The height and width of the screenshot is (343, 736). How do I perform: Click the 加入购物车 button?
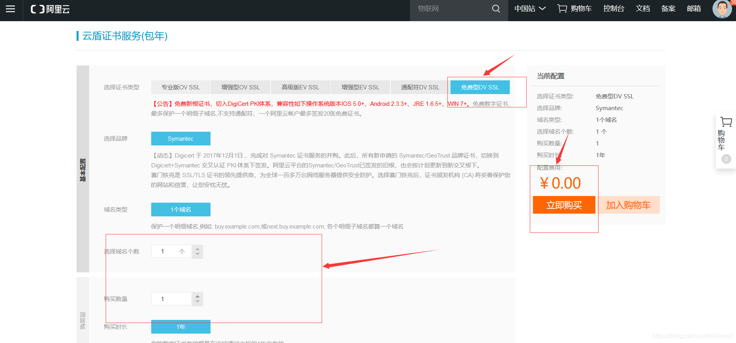(628, 205)
